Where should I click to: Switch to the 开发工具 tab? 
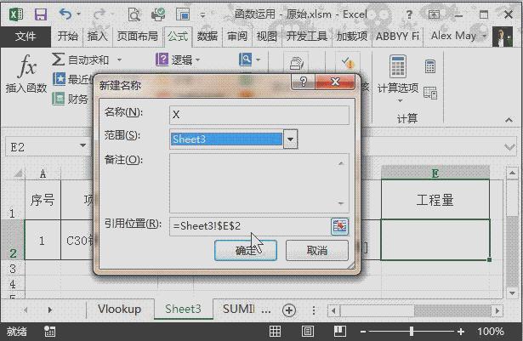pos(306,36)
